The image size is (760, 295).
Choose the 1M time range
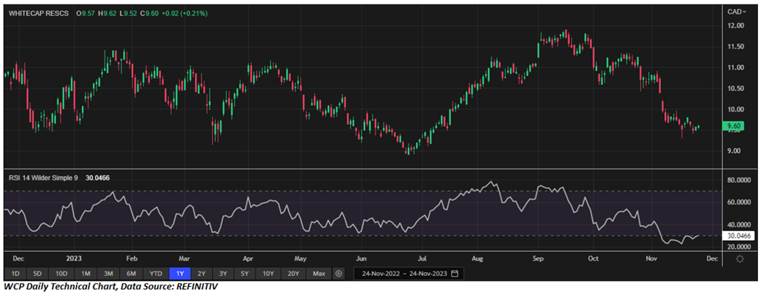point(85,274)
